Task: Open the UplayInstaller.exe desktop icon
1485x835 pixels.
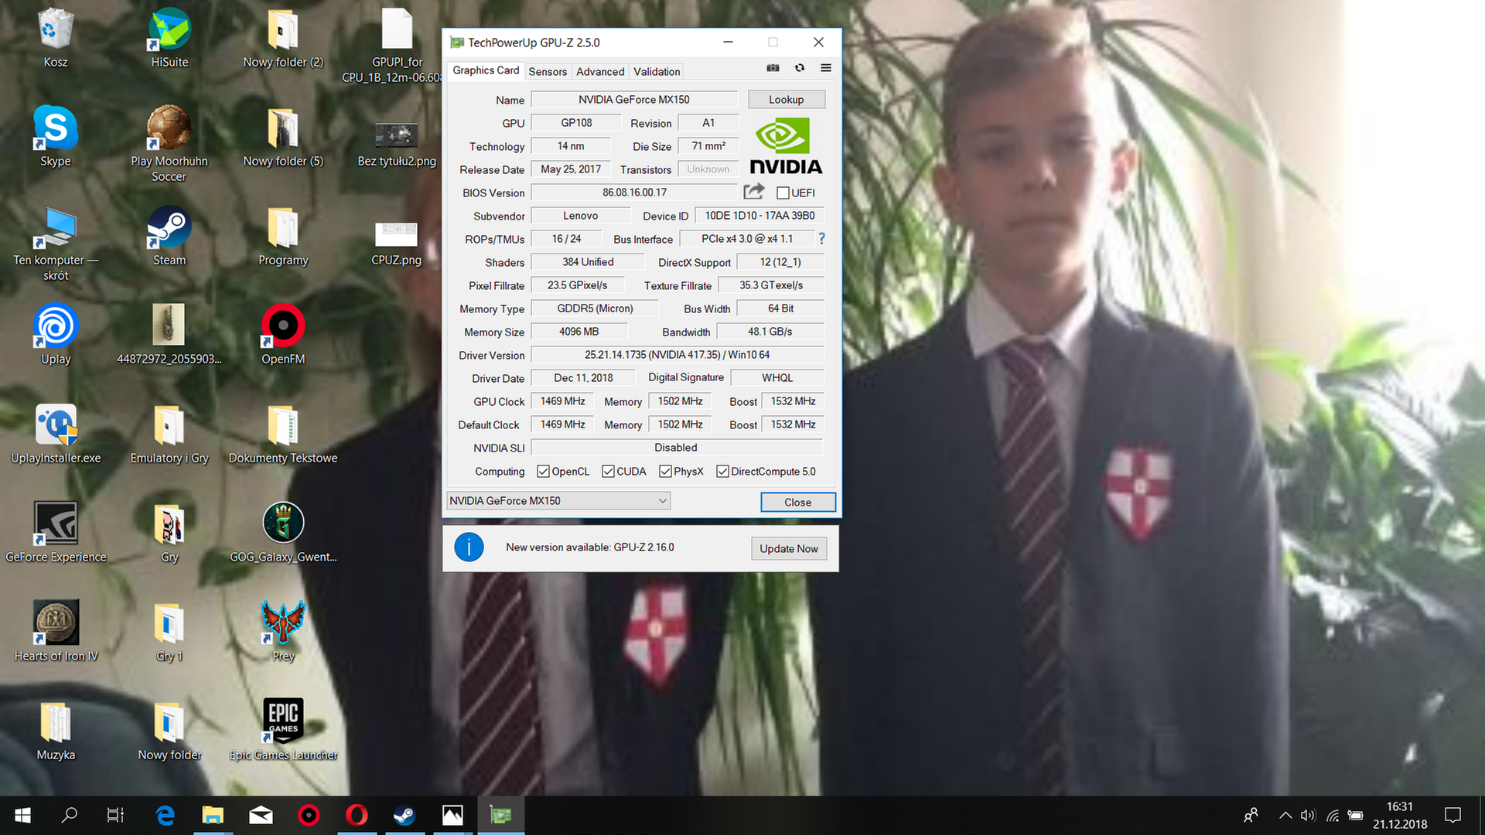Action: (56, 435)
